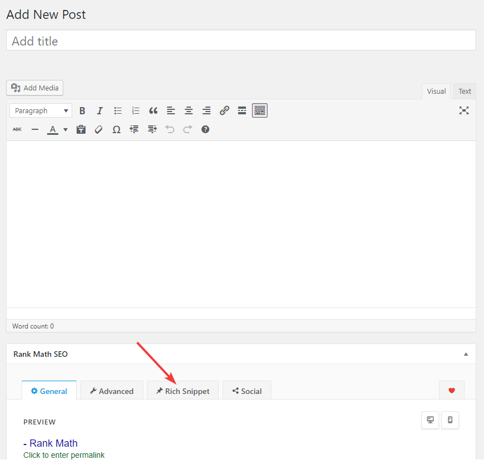Click the Add Media button
This screenshot has width=484, height=460.
coord(35,88)
